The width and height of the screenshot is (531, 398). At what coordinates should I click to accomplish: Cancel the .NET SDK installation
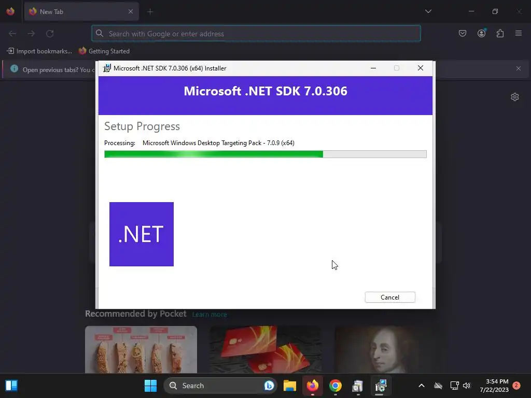pyautogui.click(x=390, y=297)
